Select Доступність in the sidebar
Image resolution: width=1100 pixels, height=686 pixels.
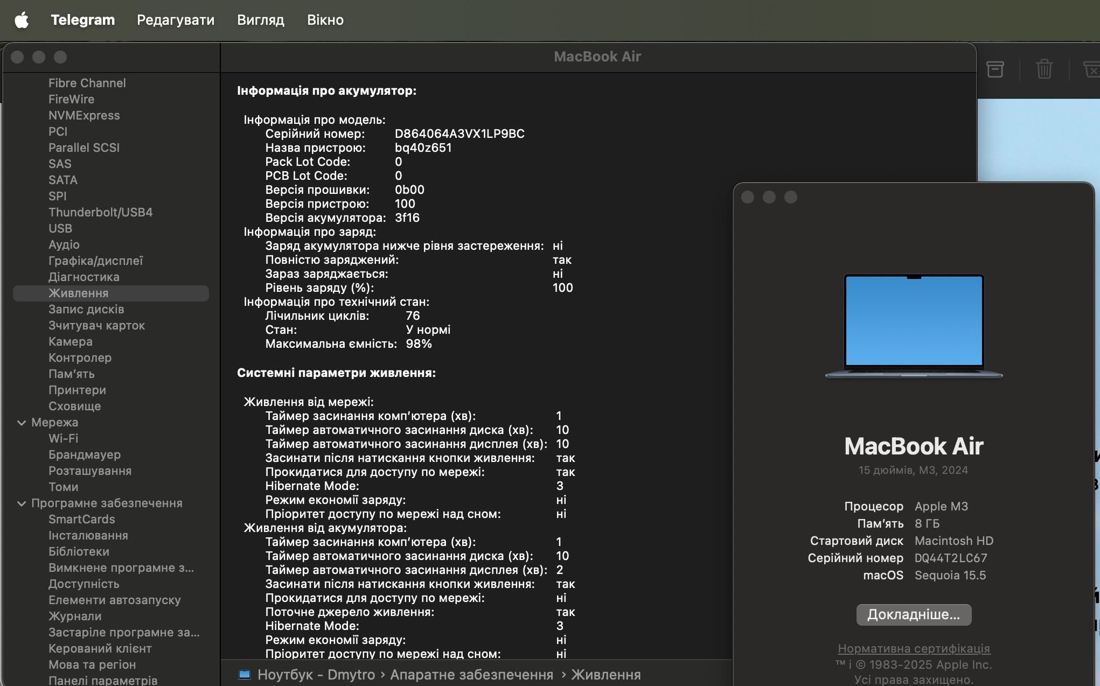[84, 584]
